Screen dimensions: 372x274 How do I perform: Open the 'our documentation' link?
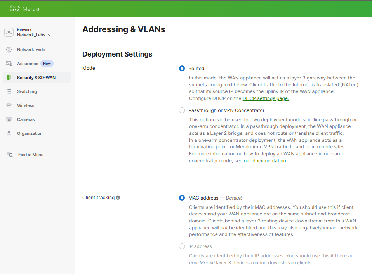click(265, 161)
